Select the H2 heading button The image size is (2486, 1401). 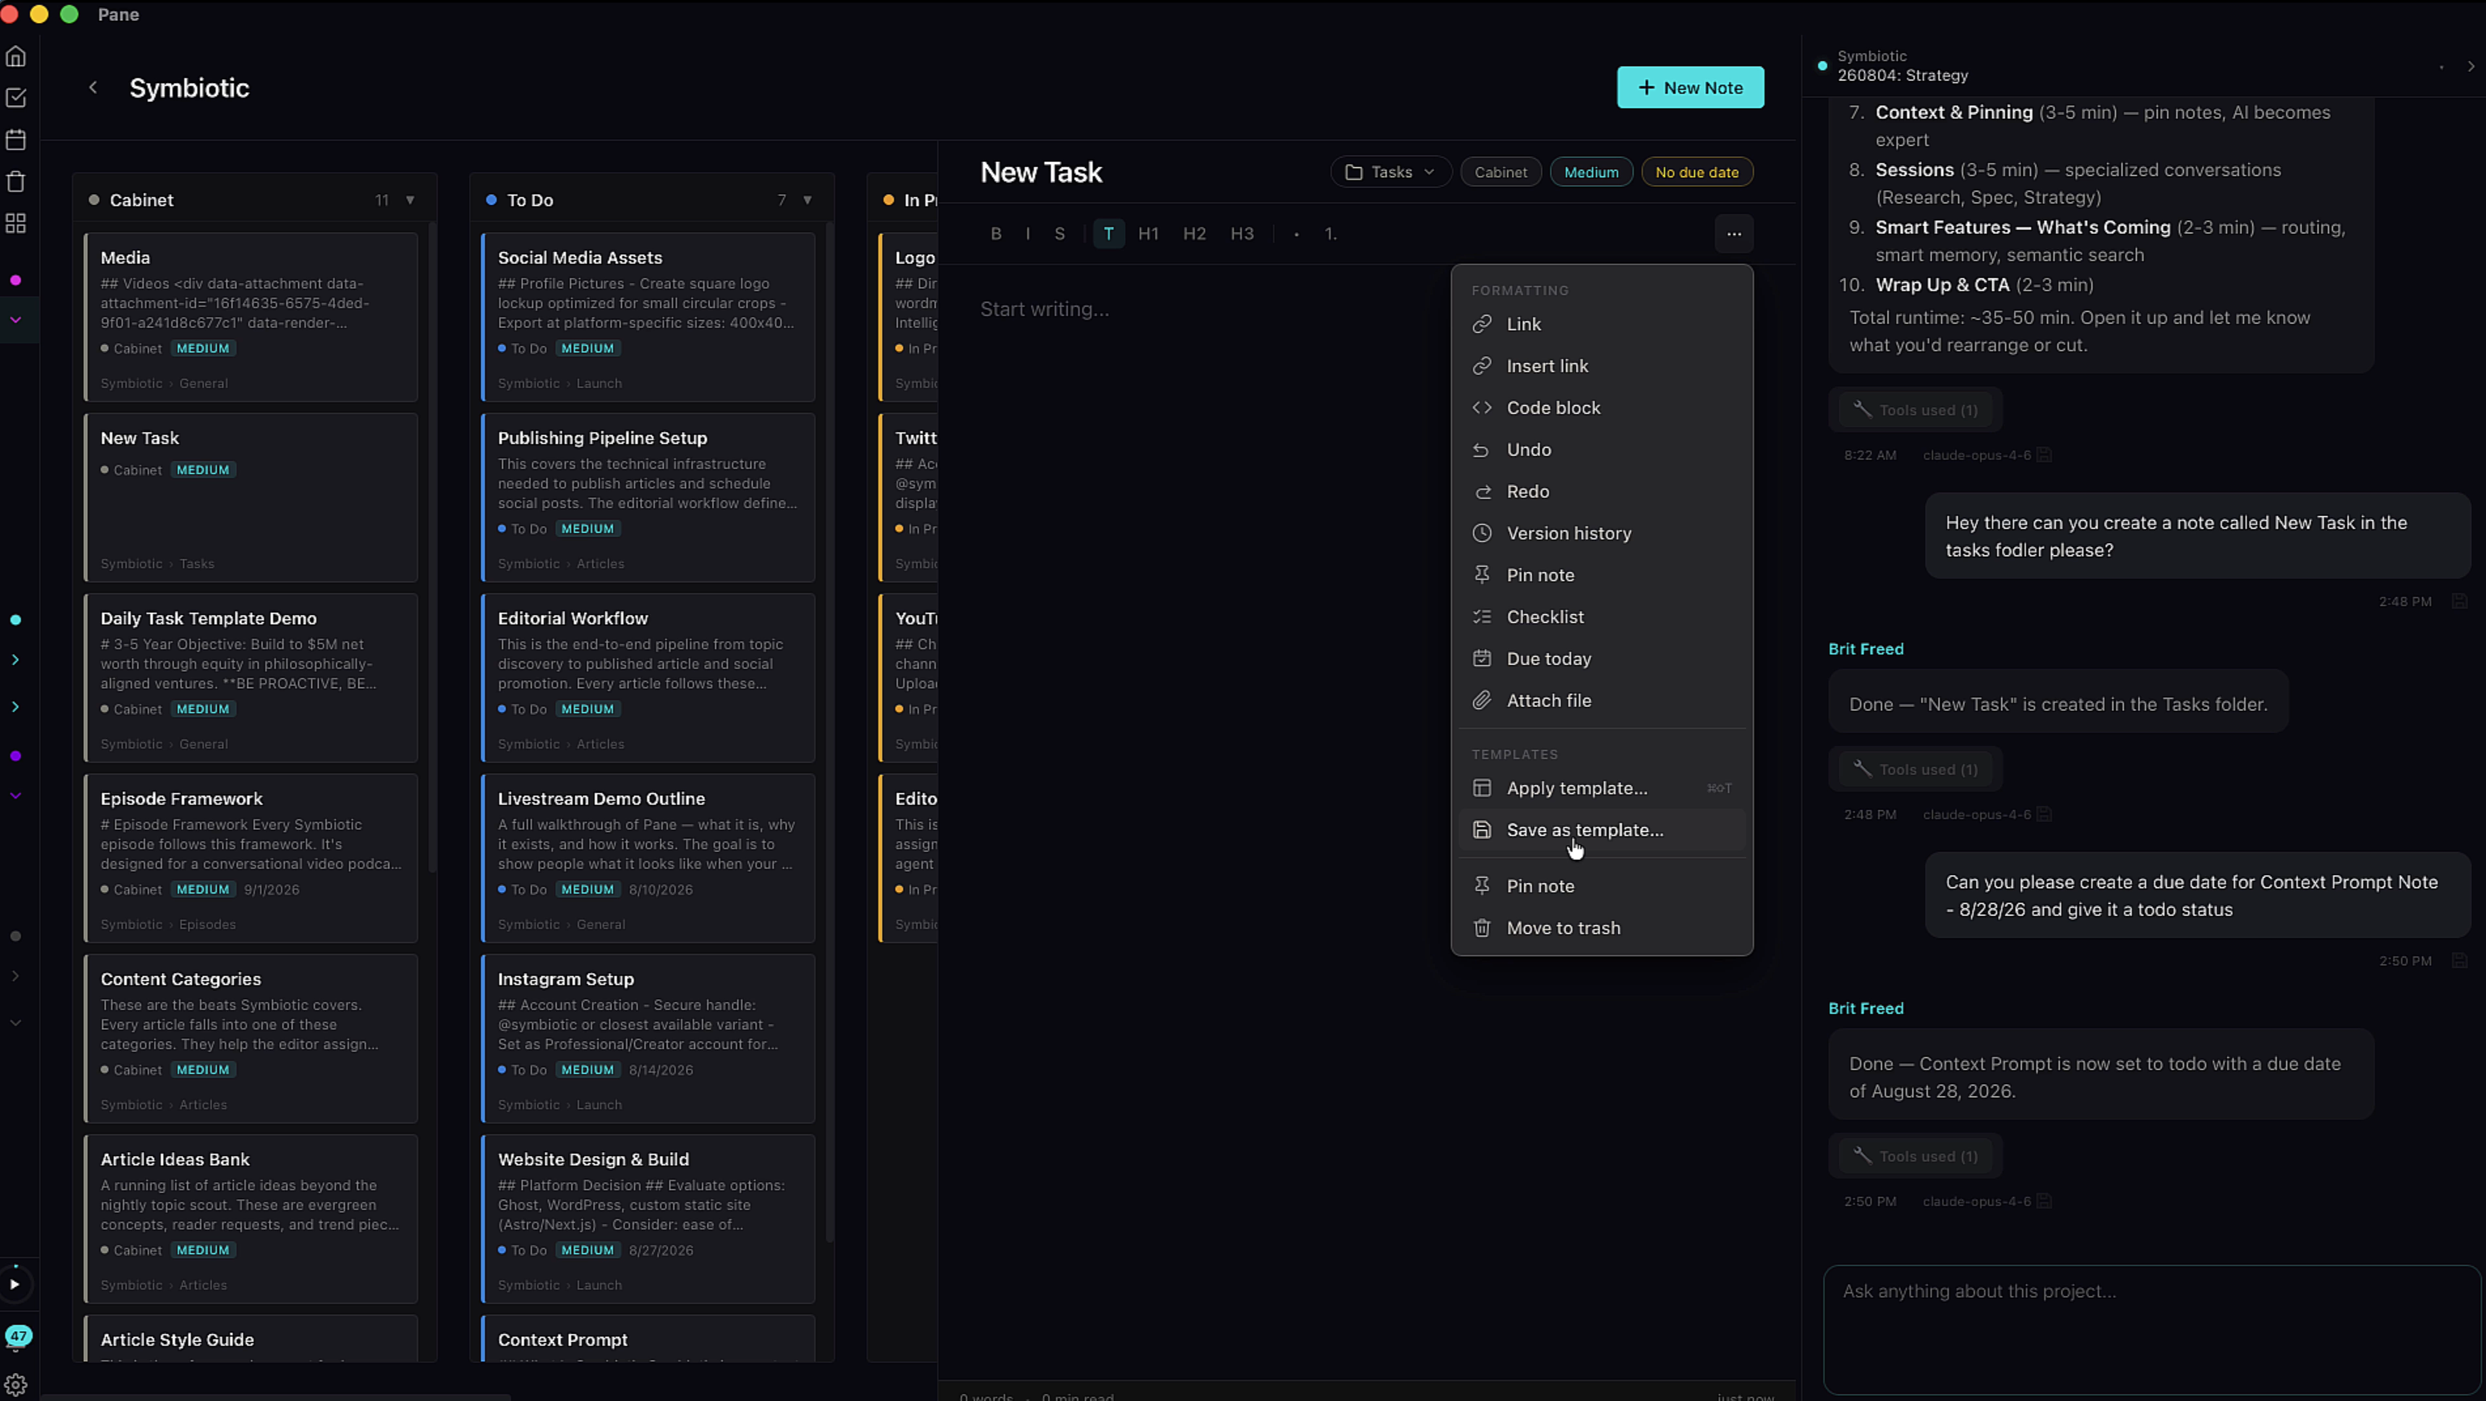[1195, 233]
